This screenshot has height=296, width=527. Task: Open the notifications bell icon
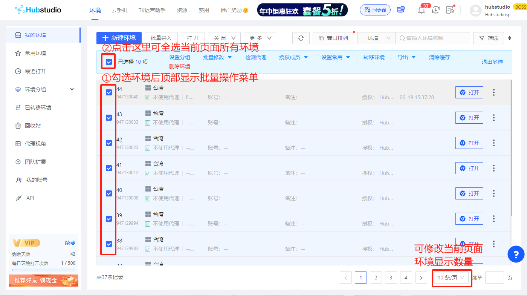pyautogui.click(x=422, y=10)
